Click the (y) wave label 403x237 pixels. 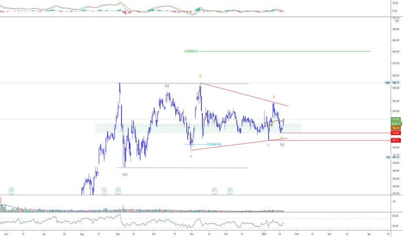[282, 144]
